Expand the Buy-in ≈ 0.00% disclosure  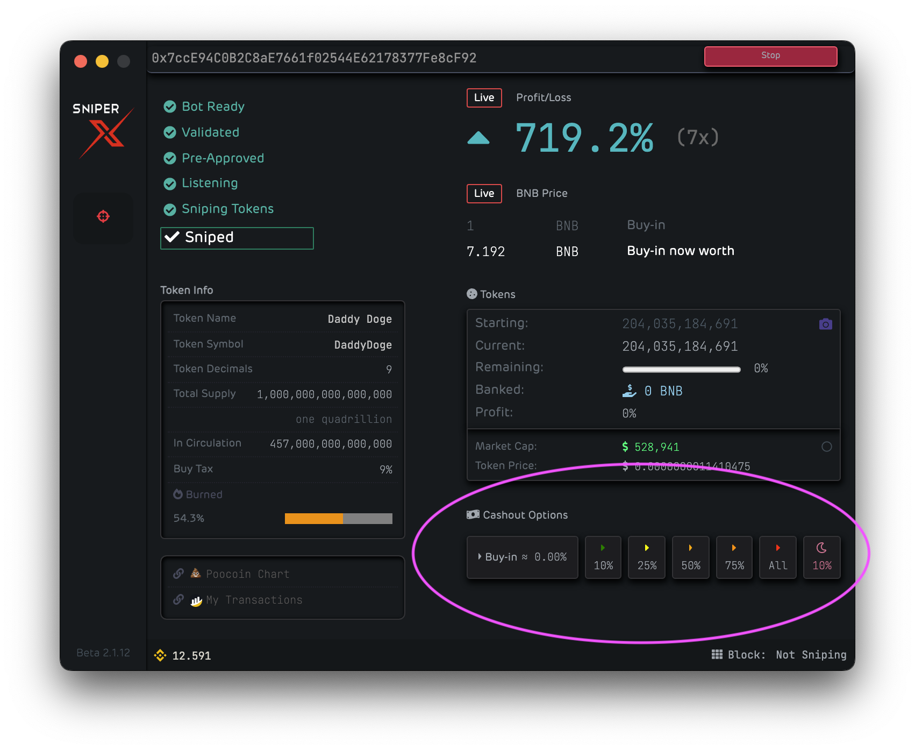point(480,557)
